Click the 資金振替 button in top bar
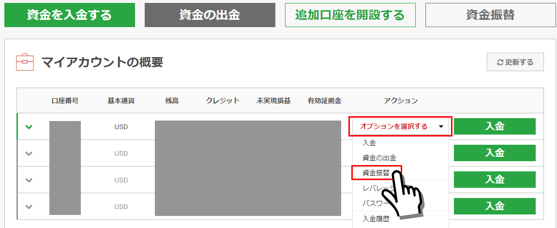557x228 pixels. coord(490,15)
